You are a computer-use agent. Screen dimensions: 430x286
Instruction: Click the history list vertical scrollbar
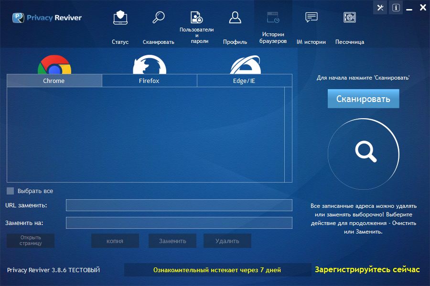click(288, 134)
